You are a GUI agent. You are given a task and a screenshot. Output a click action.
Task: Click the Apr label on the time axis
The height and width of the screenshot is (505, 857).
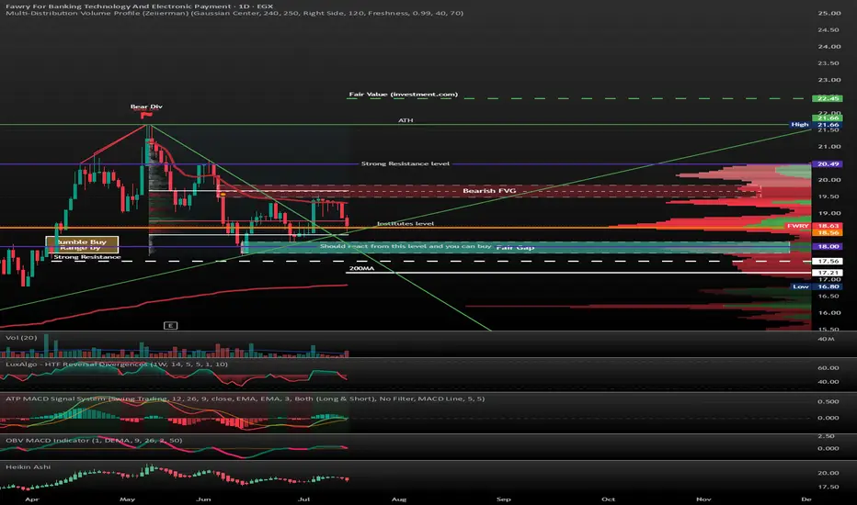[32, 499]
